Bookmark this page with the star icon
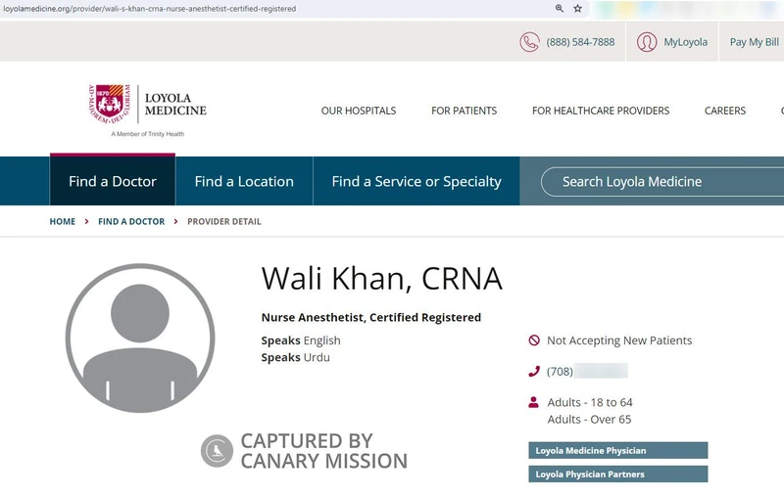This screenshot has width=784, height=497. click(577, 9)
